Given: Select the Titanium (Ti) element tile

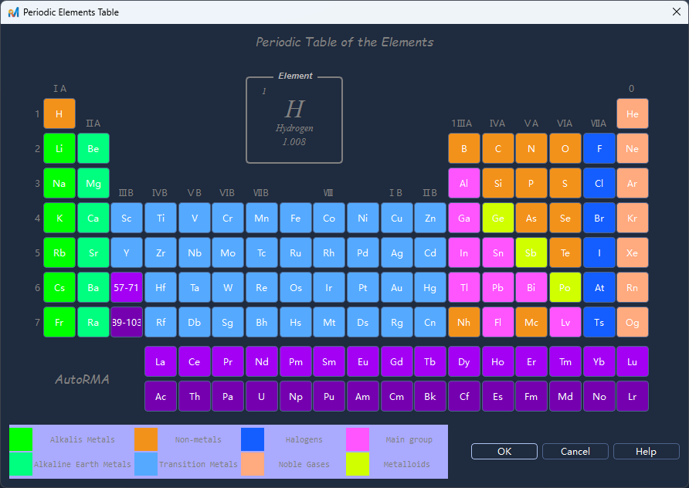Looking at the screenshot, I should tap(161, 218).
